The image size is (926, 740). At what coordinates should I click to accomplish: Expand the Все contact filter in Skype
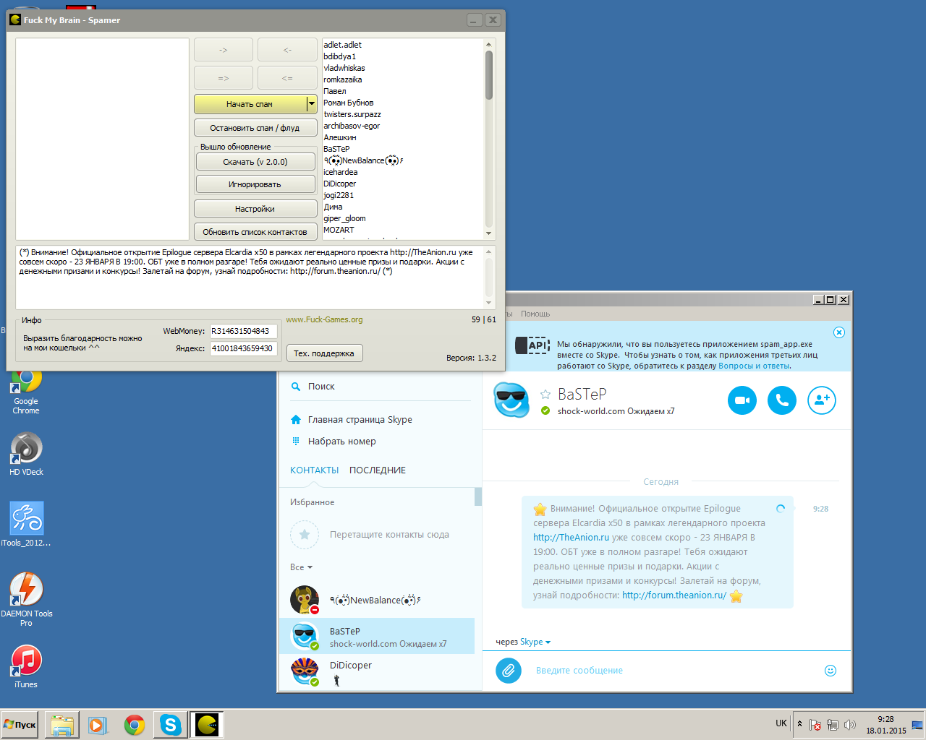(302, 567)
